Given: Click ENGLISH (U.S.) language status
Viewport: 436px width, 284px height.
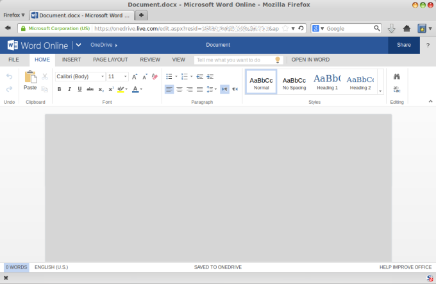Looking at the screenshot, I should point(51,267).
